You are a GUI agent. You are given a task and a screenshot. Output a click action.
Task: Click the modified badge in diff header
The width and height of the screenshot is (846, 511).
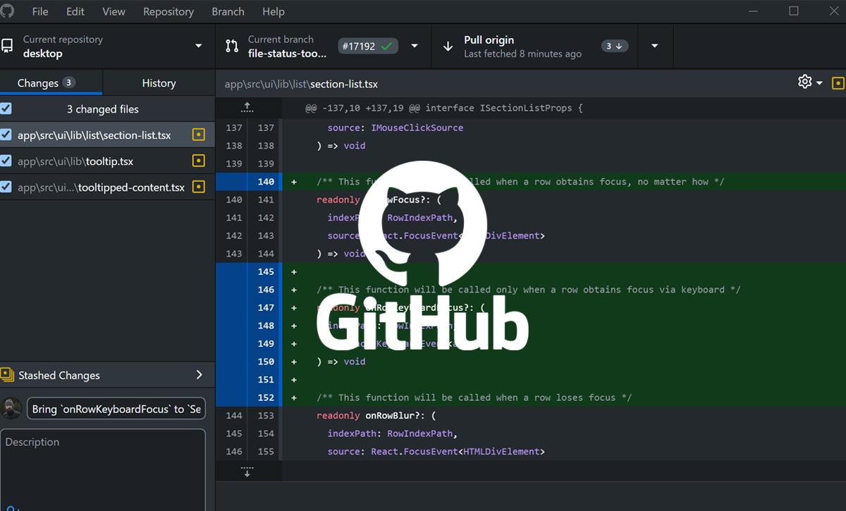coord(838,83)
